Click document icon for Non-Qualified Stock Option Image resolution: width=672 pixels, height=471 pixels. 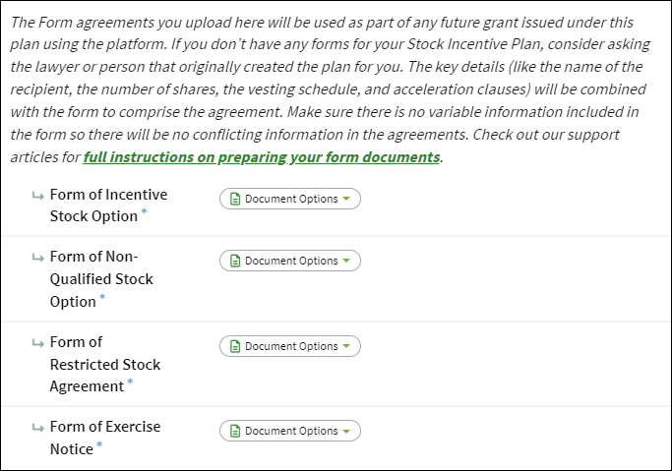pos(235,261)
